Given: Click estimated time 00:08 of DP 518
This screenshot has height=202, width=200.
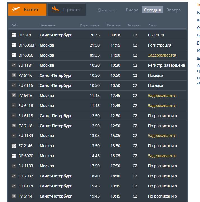Looking at the screenshot, I should click(115, 35).
